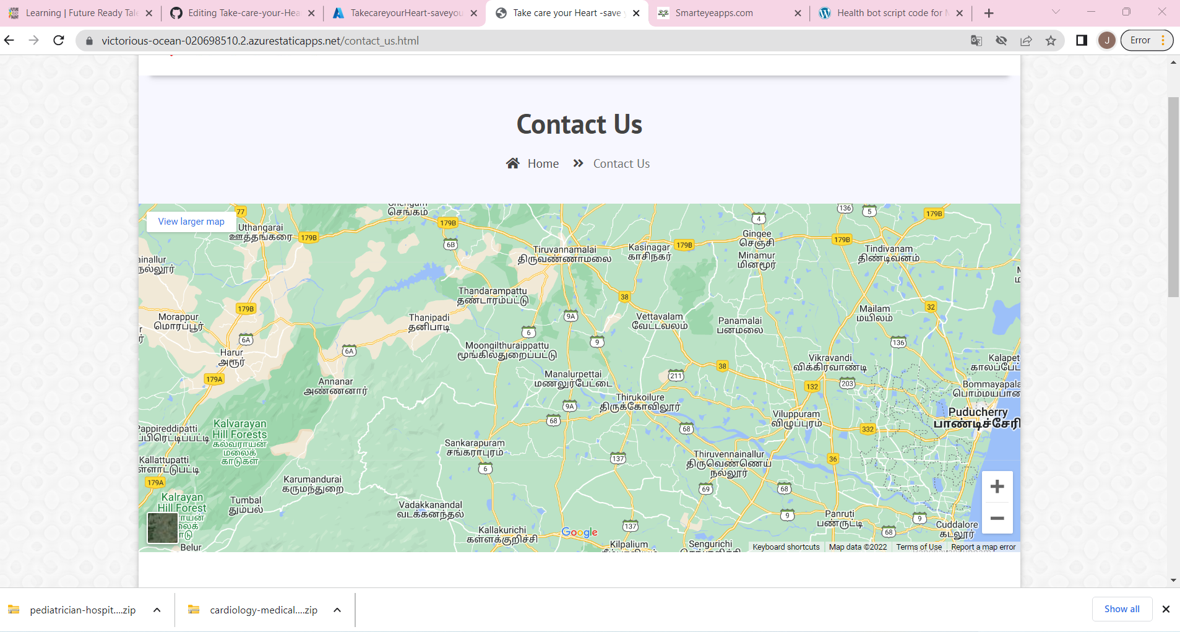Open the profile avatar J
Viewport: 1180px width, 632px height.
[1106, 40]
